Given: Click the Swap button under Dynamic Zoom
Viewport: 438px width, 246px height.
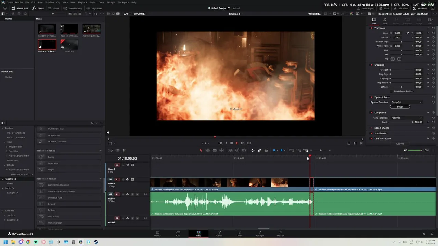Looking at the screenshot, I should pyautogui.click(x=400, y=107).
